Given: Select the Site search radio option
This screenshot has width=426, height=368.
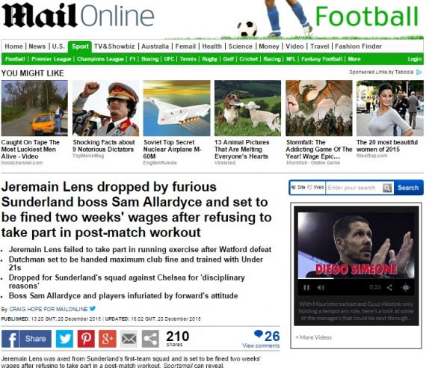Looking at the screenshot, I should click(x=294, y=187).
